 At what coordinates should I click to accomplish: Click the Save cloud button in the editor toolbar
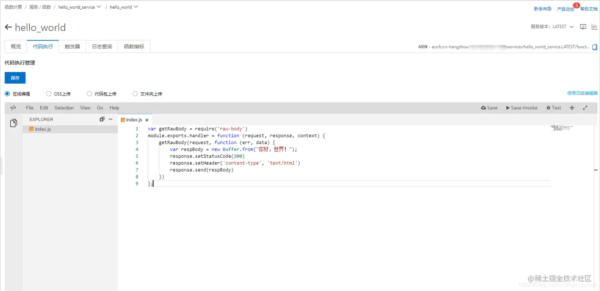click(489, 108)
